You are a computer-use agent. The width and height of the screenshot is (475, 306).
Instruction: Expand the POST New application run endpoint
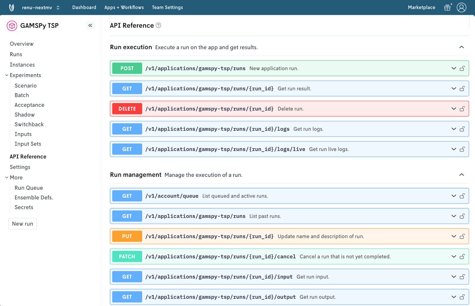(x=454, y=68)
